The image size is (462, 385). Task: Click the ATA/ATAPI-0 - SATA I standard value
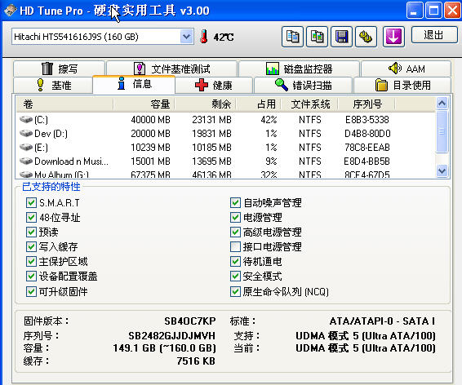pos(383,321)
